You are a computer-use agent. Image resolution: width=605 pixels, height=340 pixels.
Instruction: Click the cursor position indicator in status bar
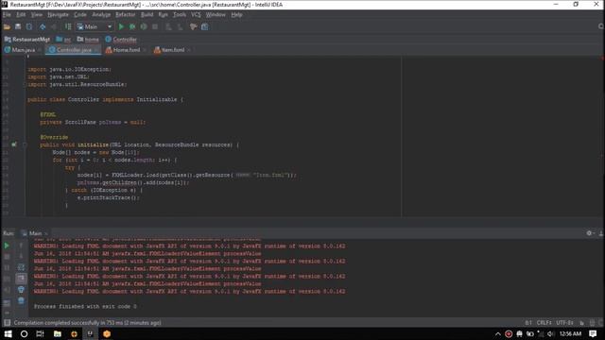[528, 323]
